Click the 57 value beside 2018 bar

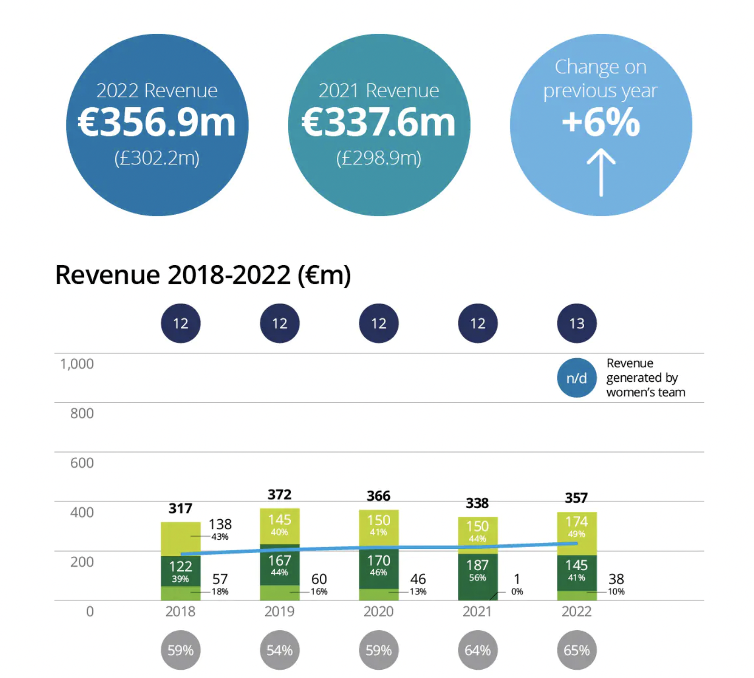pyautogui.click(x=220, y=579)
